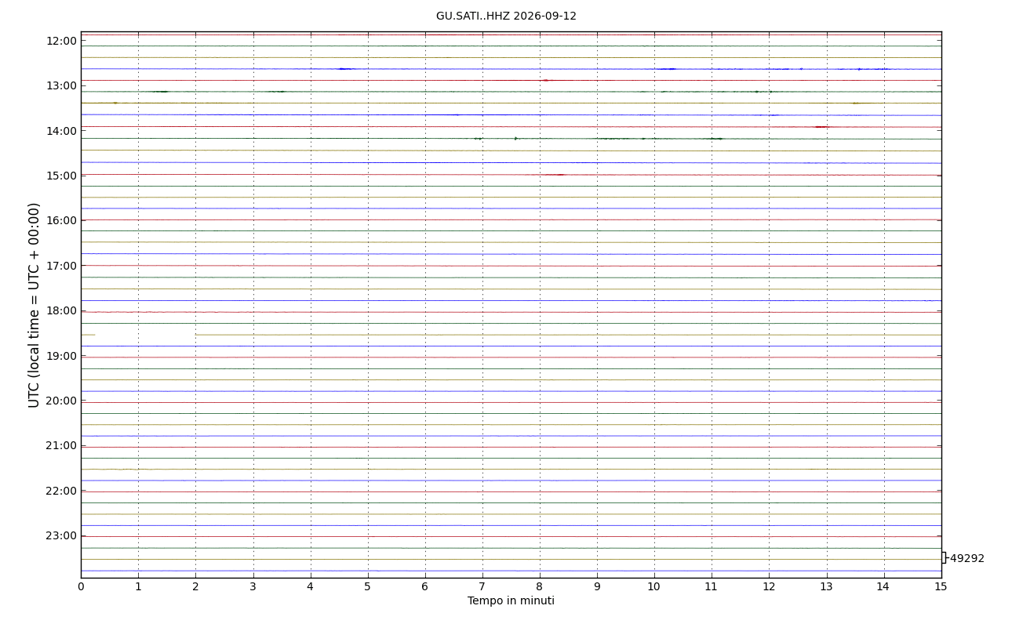
Task: Click the 49292 amplitude scale marker
Action: point(966,559)
